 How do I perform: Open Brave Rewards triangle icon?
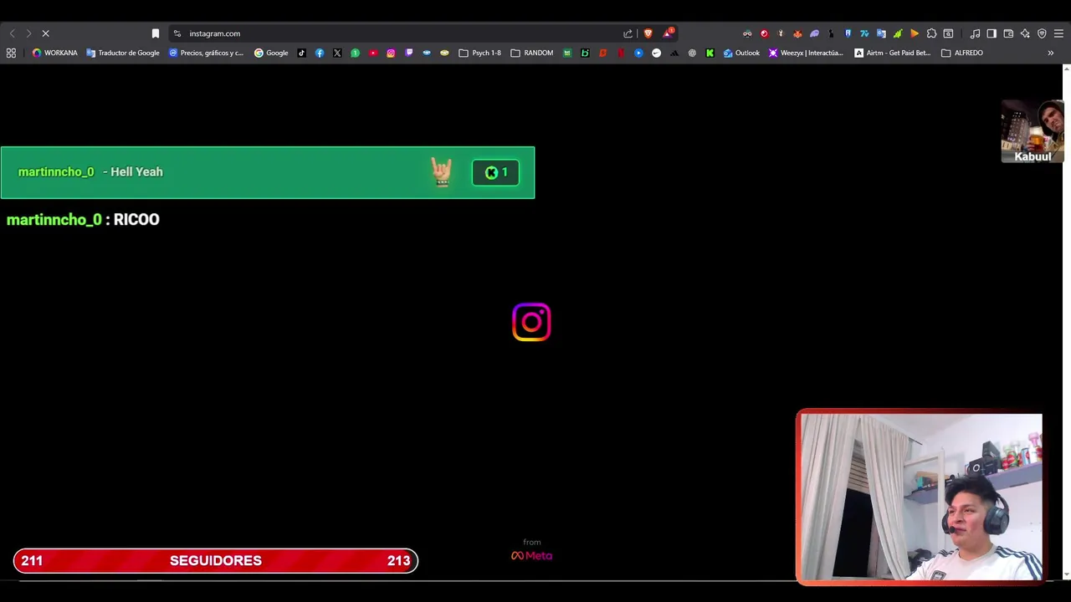click(x=668, y=33)
